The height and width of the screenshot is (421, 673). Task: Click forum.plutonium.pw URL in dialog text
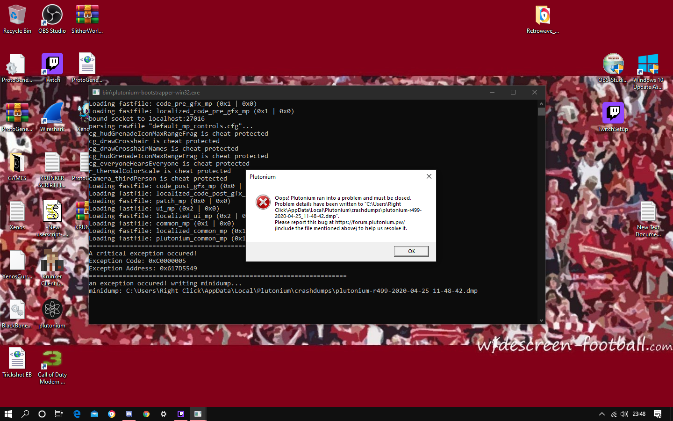tap(370, 222)
